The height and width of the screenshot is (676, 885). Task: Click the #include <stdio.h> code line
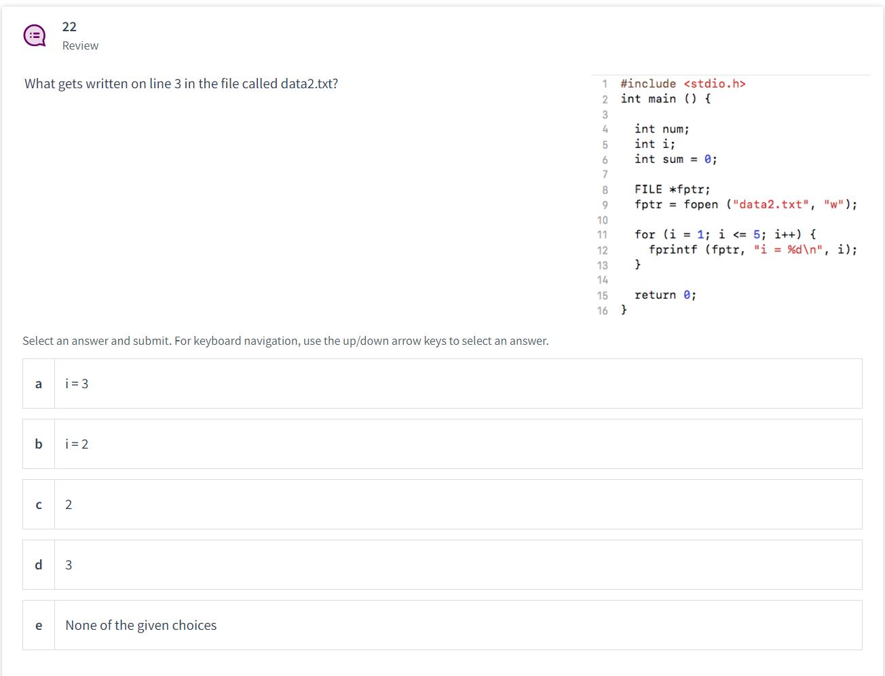click(x=679, y=83)
